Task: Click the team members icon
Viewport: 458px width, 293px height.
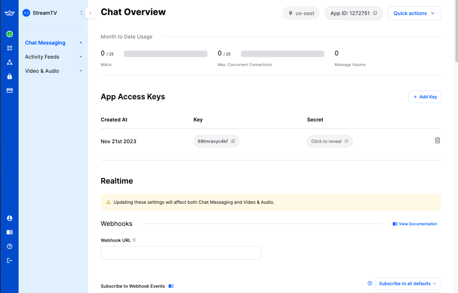Action: pos(9,62)
